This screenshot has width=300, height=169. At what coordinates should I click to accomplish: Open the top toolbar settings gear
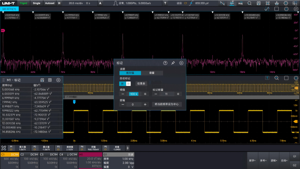tap(286, 3)
